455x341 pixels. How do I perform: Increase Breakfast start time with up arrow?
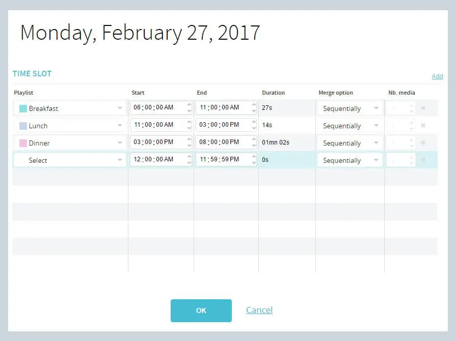pyautogui.click(x=189, y=104)
